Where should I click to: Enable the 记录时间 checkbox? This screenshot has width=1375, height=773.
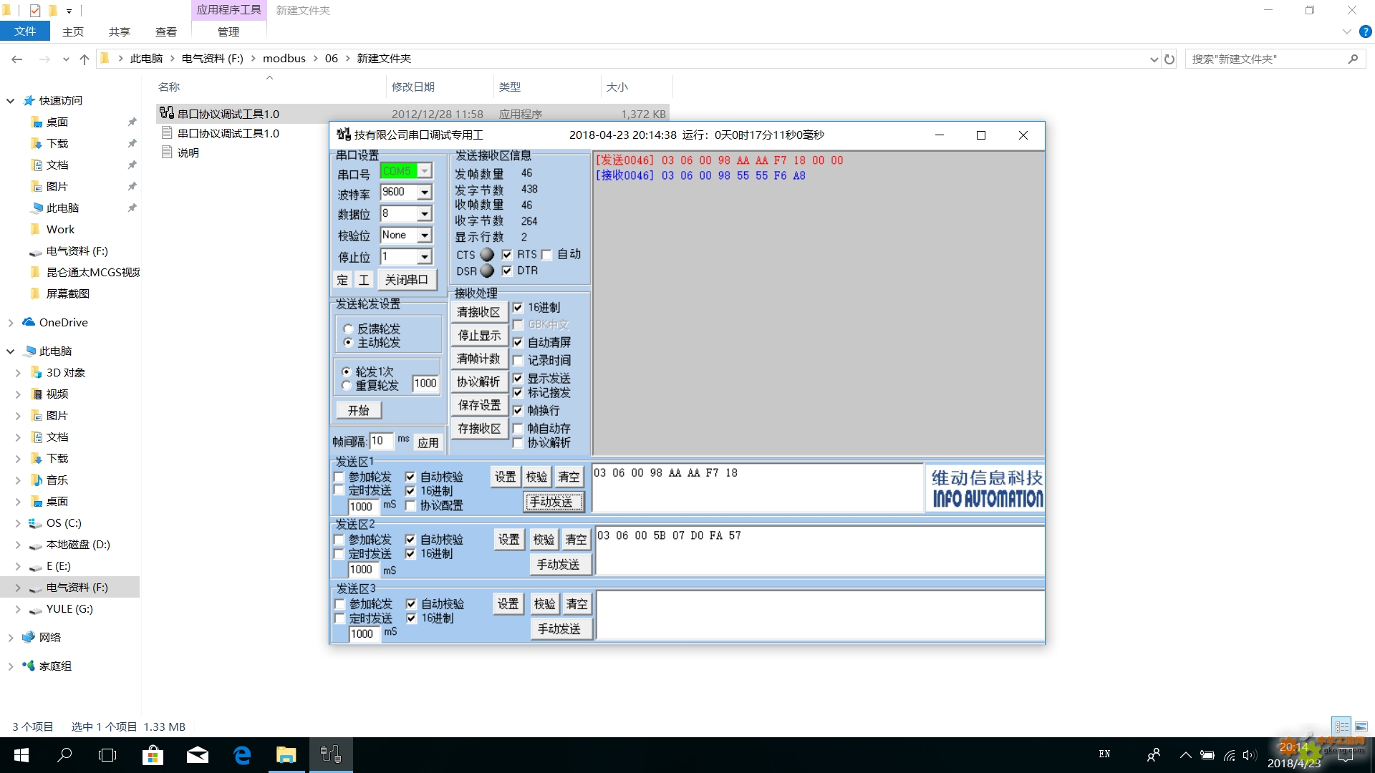(x=518, y=361)
